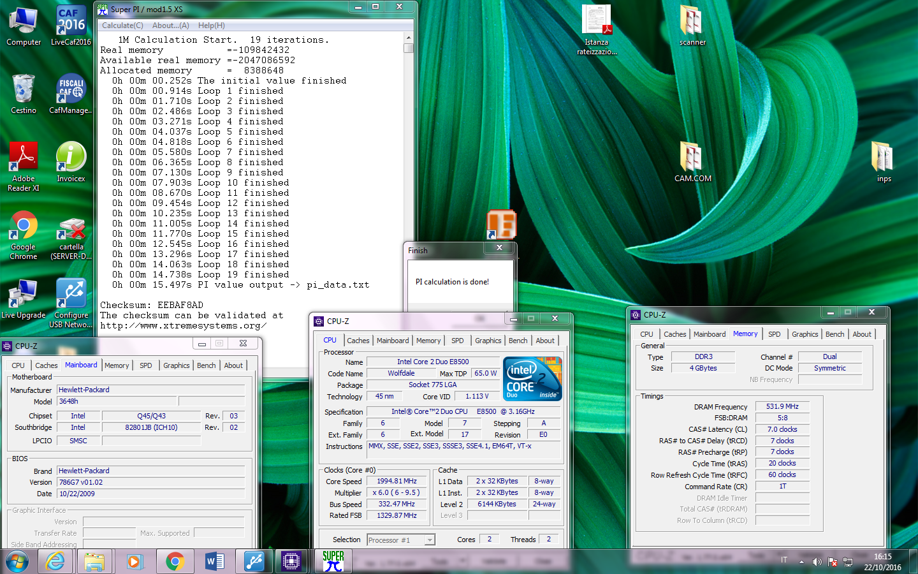Switch to Super PI in the taskbar
Image resolution: width=918 pixels, height=574 pixels.
(333, 561)
